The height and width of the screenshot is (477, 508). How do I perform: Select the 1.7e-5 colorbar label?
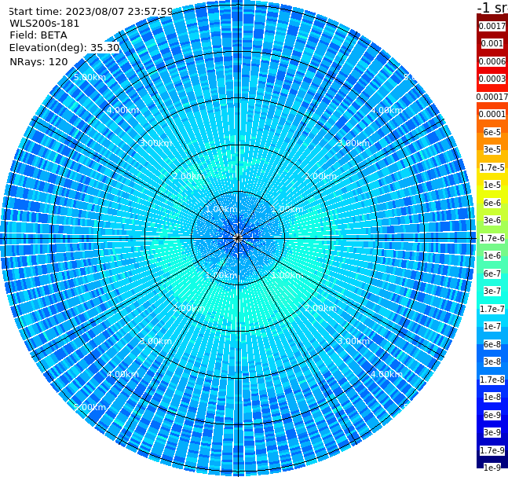point(492,167)
